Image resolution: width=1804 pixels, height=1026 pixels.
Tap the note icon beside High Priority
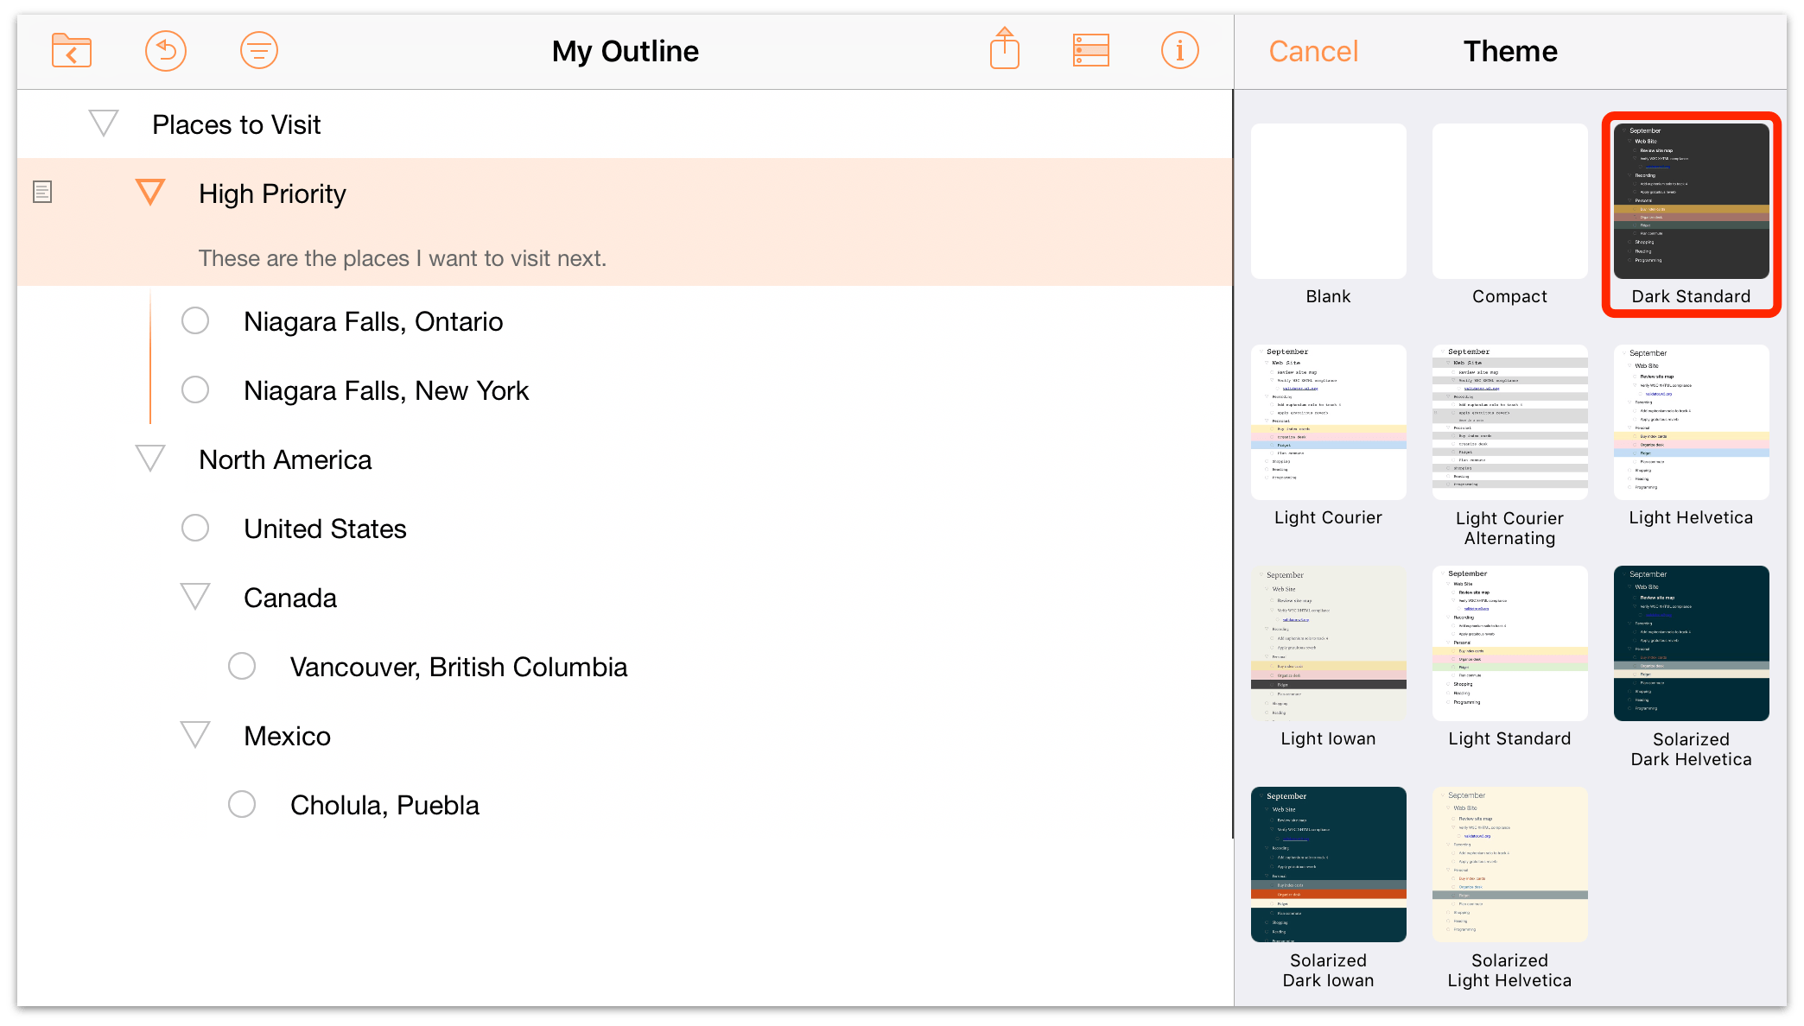(42, 192)
